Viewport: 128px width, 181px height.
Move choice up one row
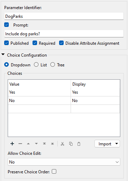pyautogui.click(x=28, y=144)
